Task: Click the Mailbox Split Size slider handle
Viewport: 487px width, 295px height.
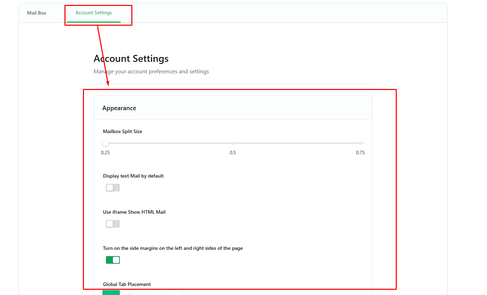Action: (106, 143)
